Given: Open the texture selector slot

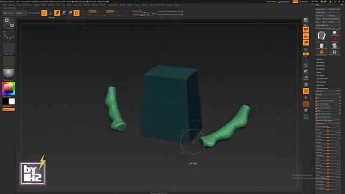Looking at the screenshot, I should point(9,62).
